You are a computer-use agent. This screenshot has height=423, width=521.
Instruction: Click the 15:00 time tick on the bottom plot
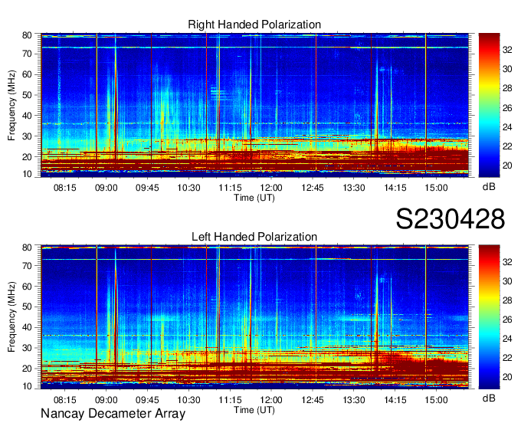pos(436,400)
